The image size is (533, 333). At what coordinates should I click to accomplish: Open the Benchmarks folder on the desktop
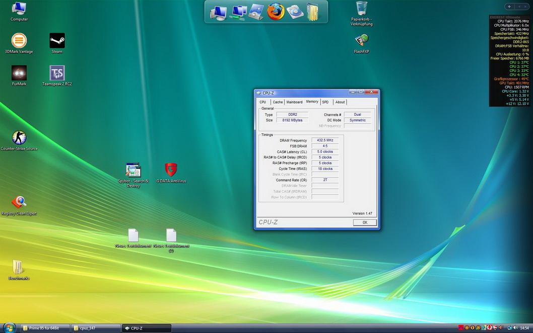(19, 267)
